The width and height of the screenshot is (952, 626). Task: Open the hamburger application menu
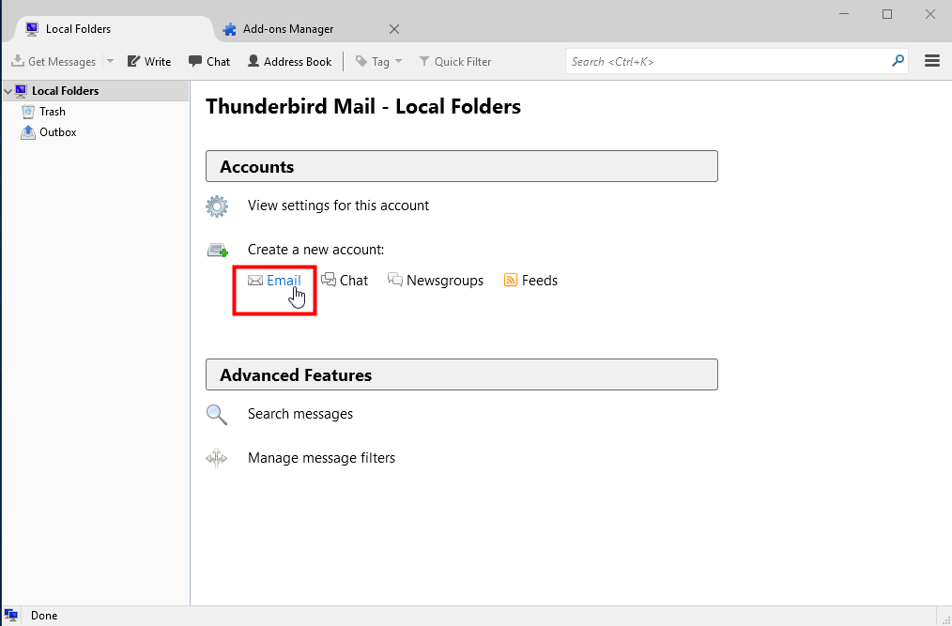point(932,61)
